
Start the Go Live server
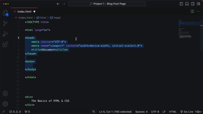[187, 112]
